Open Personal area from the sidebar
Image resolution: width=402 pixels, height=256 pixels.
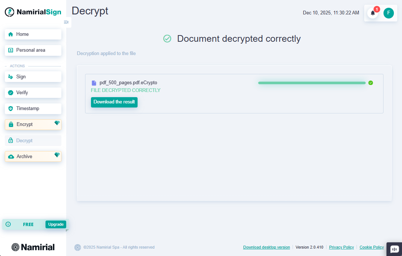(x=33, y=50)
